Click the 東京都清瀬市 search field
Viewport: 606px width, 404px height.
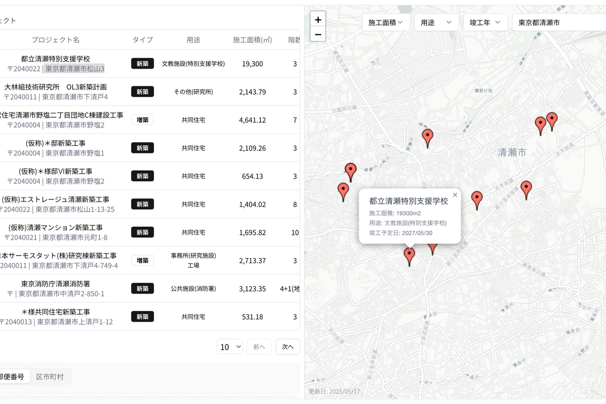(x=559, y=22)
